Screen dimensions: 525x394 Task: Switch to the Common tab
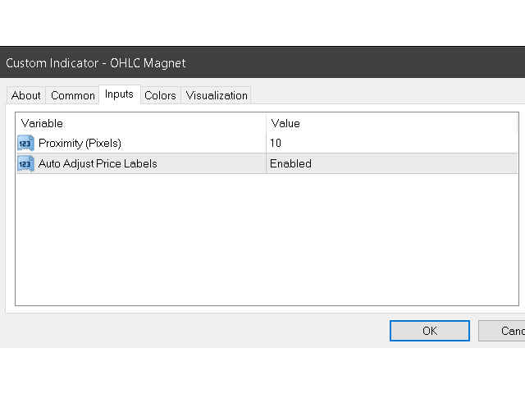point(73,95)
